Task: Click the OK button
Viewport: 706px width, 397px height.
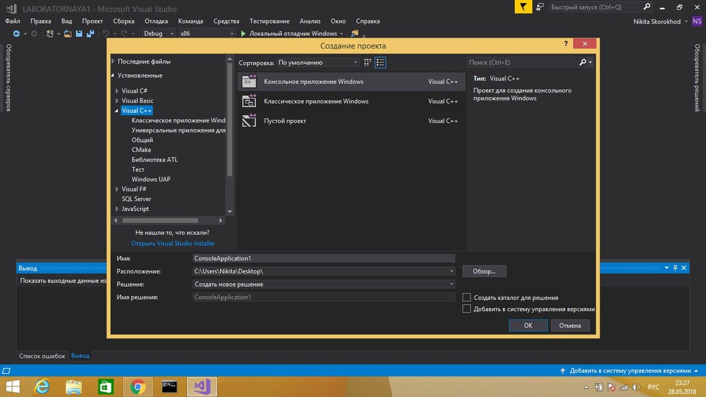Action: [x=528, y=325]
